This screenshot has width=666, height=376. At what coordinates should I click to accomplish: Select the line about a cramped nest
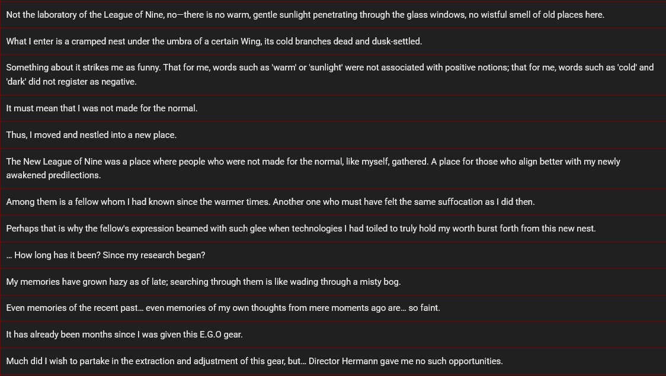click(333, 41)
